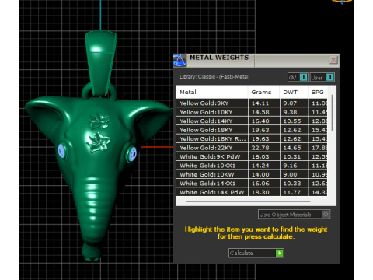The width and height of the screenshot is (373, 280).
Task: Sort by the Metal column header
Action: click(212, 92)
